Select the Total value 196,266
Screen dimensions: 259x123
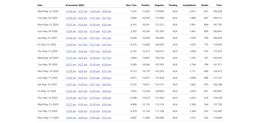coord(217,11)
